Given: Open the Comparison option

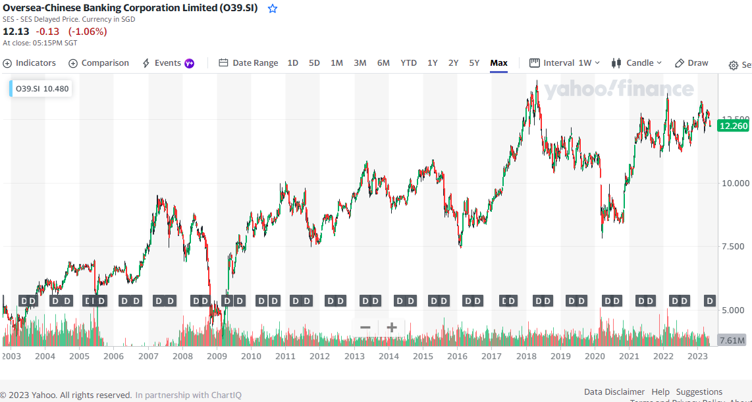Looking at the screenshot, I should click(99, 63).
